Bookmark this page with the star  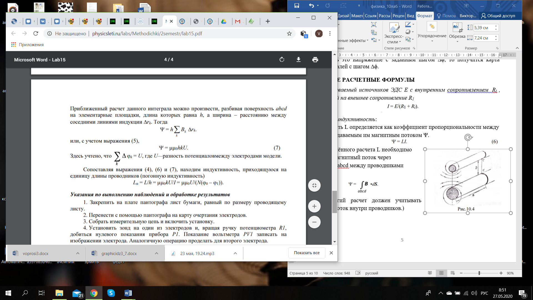[x=289, y=34]
